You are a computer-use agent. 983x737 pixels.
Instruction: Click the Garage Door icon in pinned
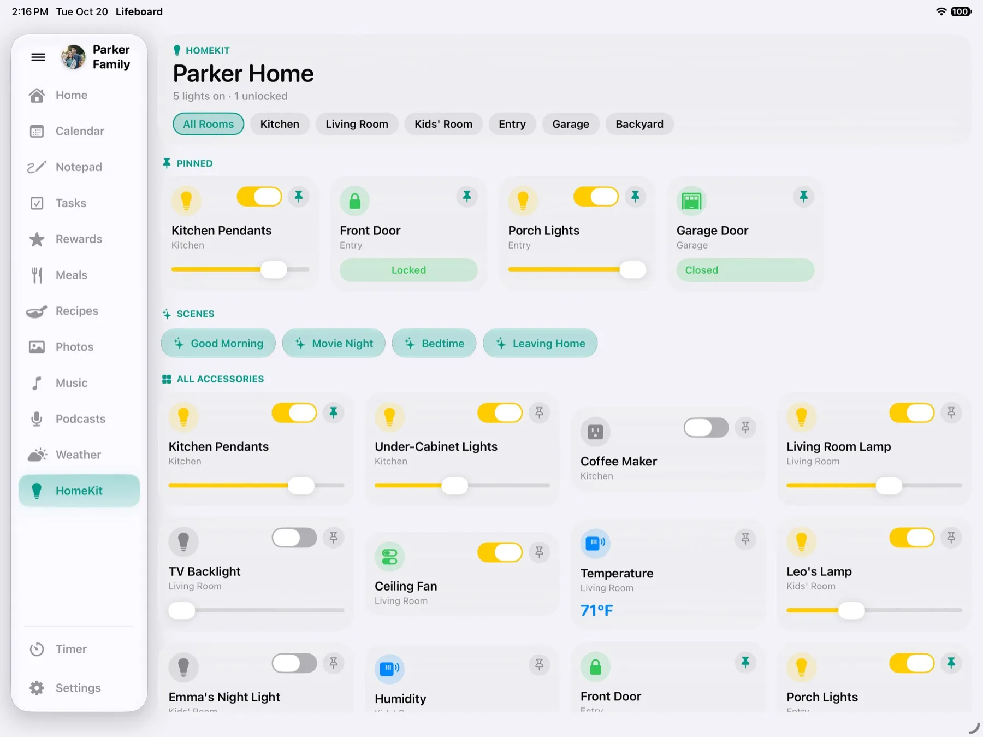[x=691, y=201]
